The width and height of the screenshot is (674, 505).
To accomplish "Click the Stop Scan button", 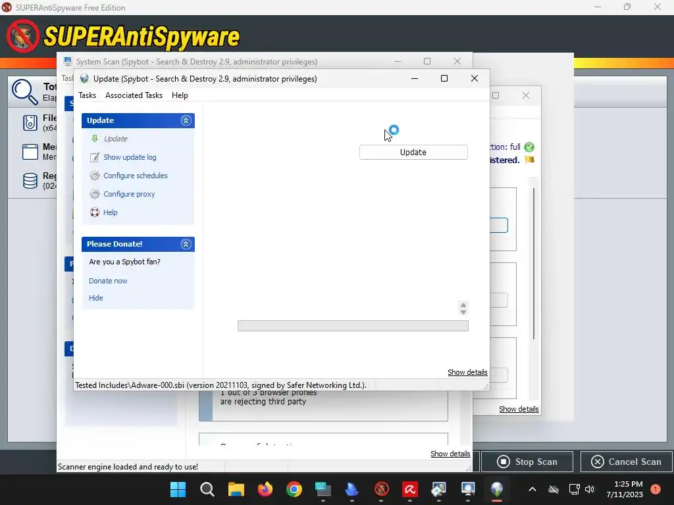I will pos(527,462).
